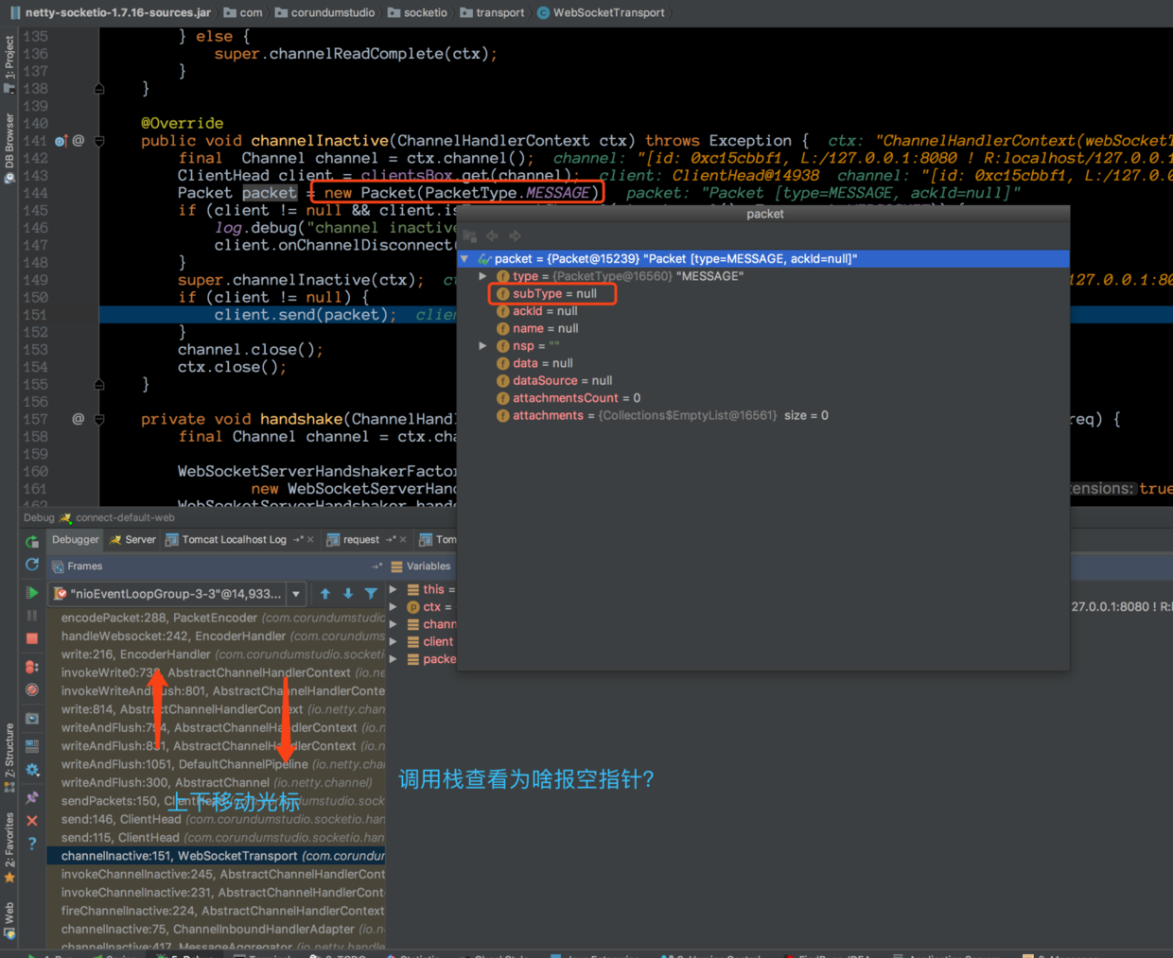Expand the type field in packet popup

pyautogui.click(x=483, y=276)
